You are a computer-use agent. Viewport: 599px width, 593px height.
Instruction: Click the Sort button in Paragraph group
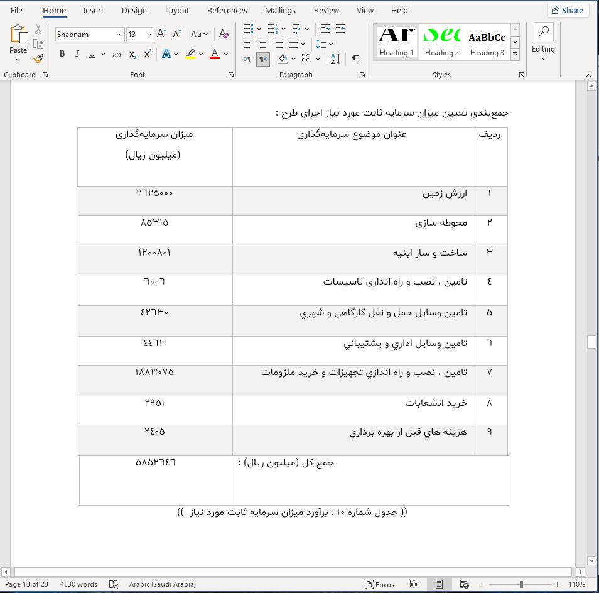tap(335, 59)
